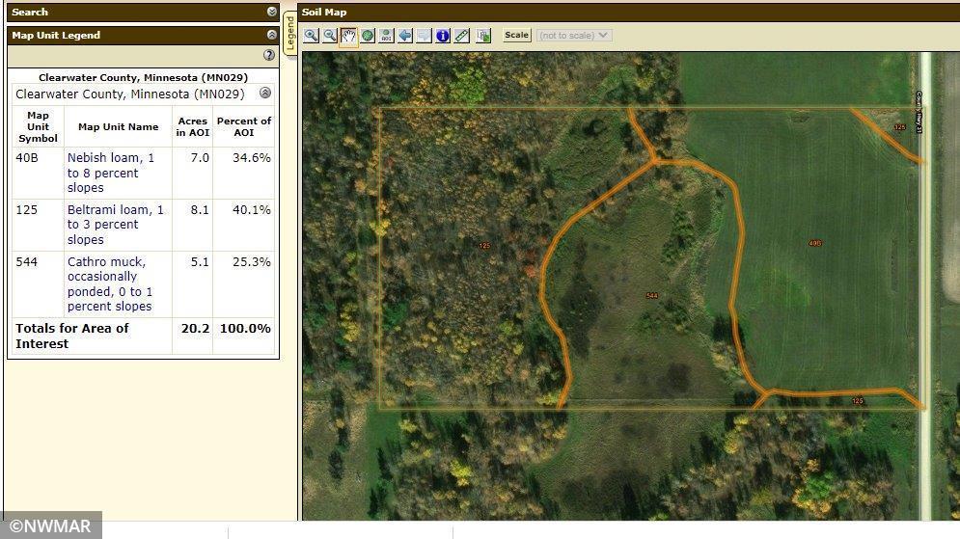This screenshot has height=539, width=960.
Task: Select the Zoom Out tool
Action: 330,36
